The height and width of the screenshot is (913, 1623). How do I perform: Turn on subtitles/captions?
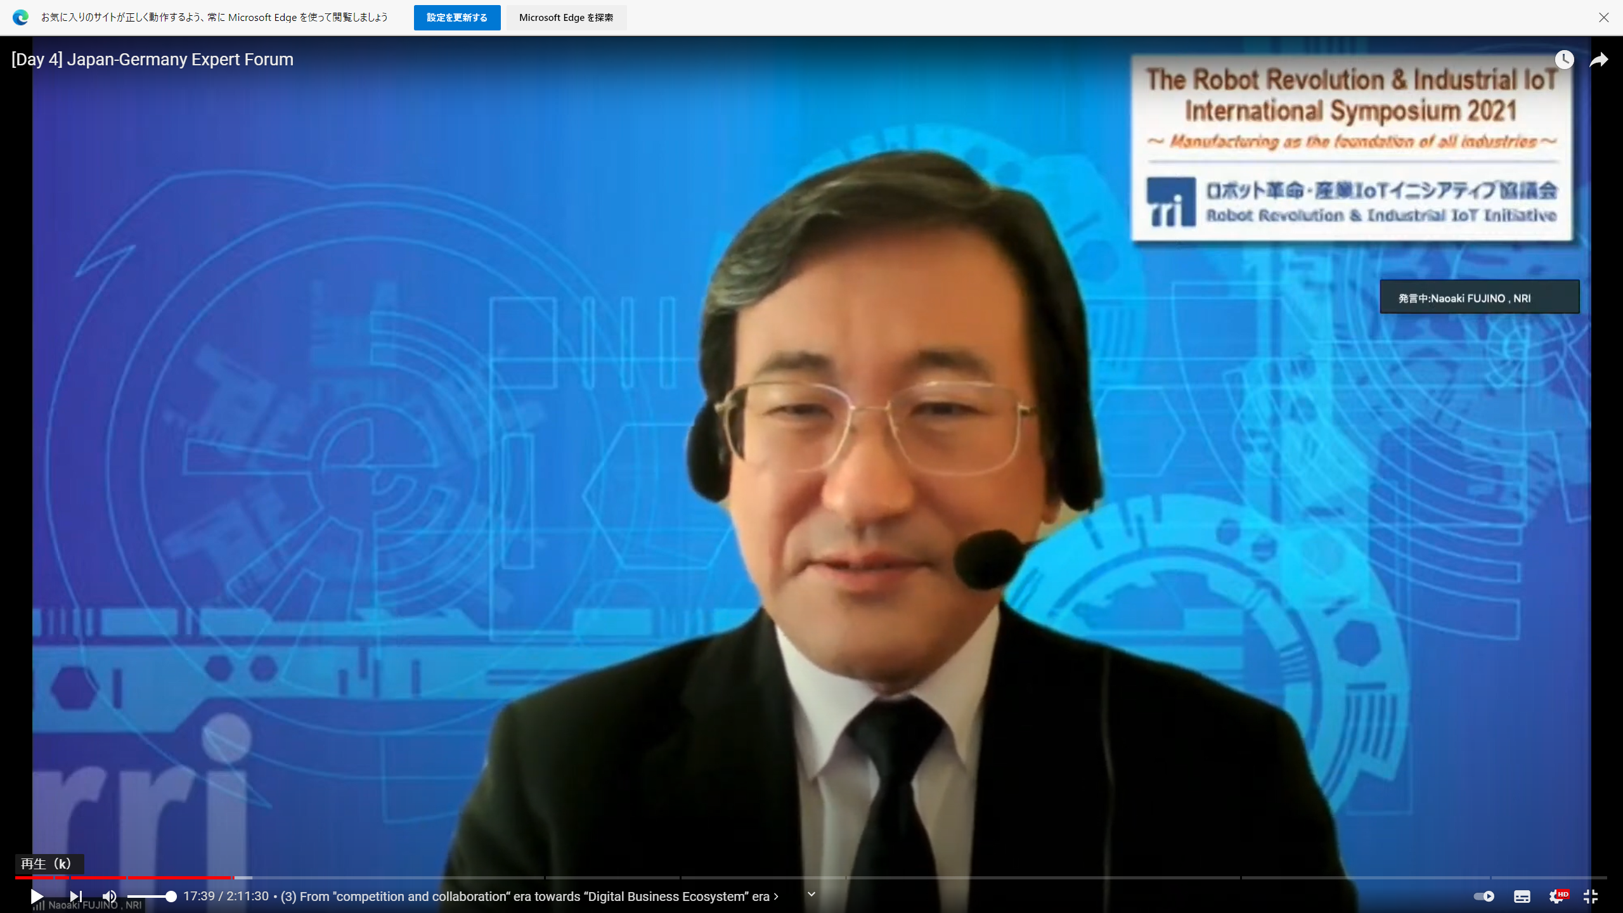(1522, 896)
